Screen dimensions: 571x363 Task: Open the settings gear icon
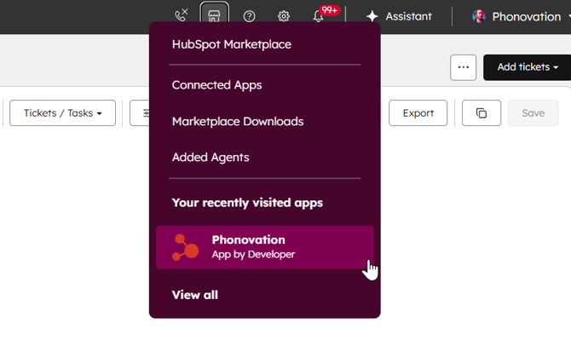pos(284,16)
